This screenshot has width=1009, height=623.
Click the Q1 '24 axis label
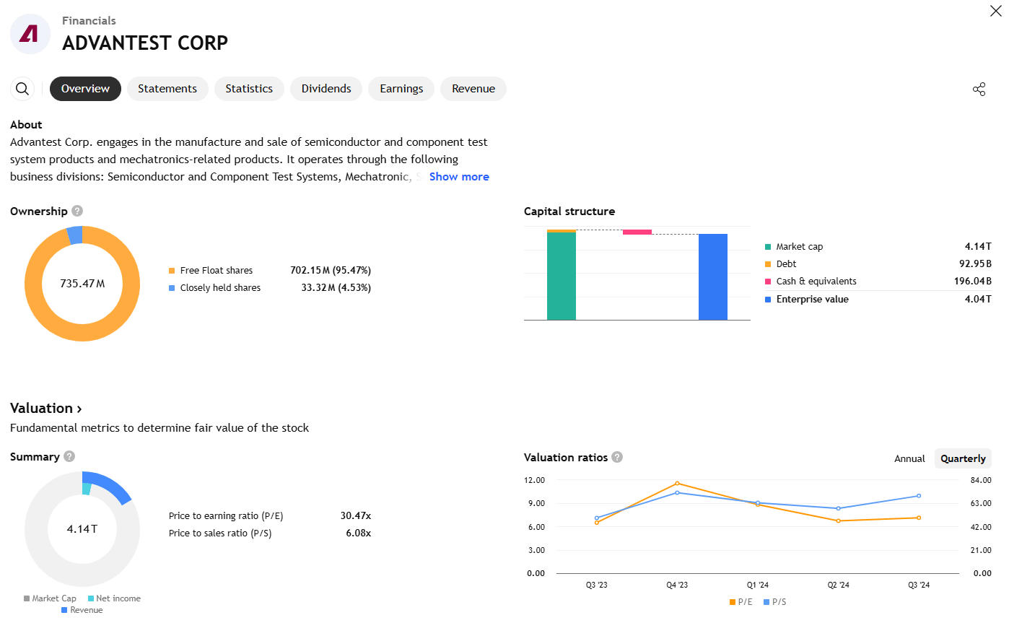(x=758, y=585)
